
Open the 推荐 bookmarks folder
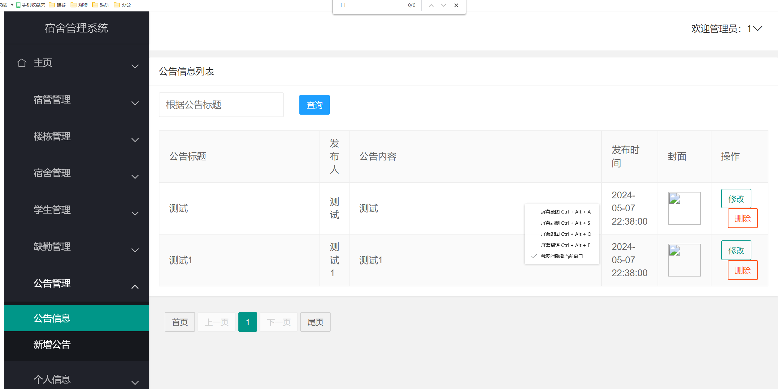pyautogui.click(x=58, y=5)
